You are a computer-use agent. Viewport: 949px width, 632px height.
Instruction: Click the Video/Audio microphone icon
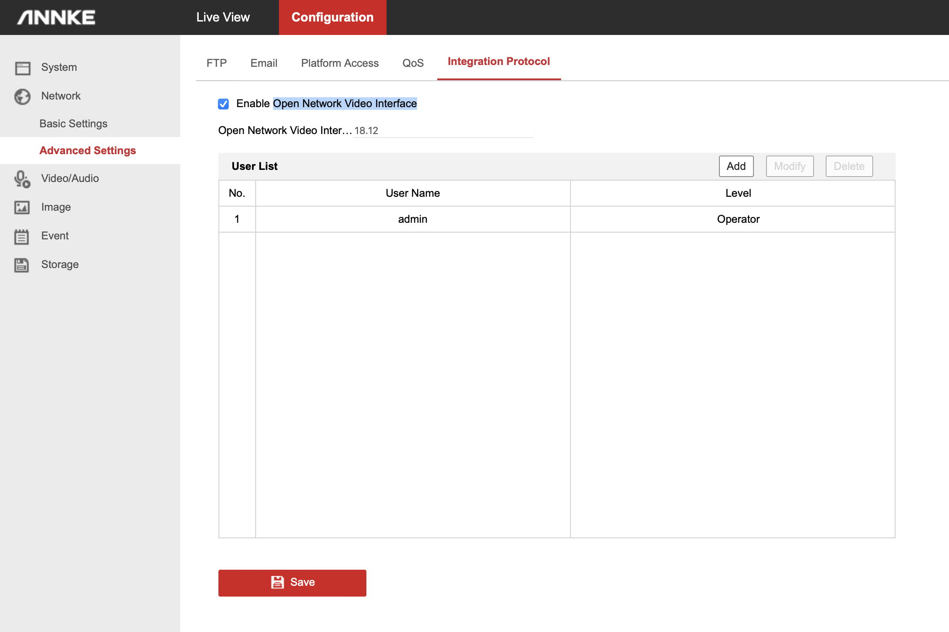pos(22,179)
